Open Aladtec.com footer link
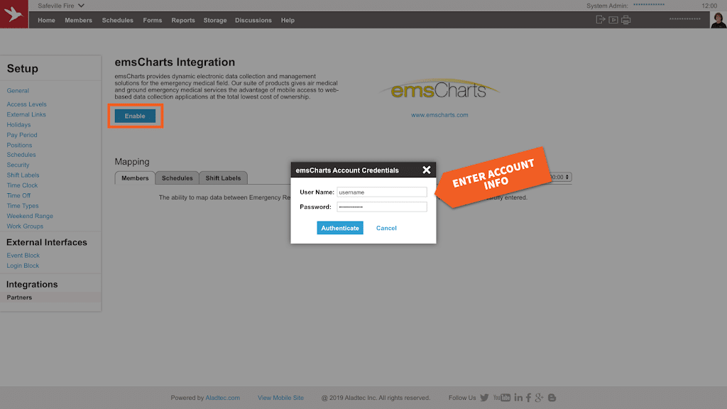This screenshot has width=727, height=409. coord(222,398)
